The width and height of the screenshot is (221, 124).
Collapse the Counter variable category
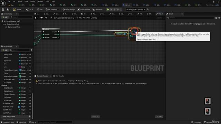pyautogui.click(x=1, y=85)
